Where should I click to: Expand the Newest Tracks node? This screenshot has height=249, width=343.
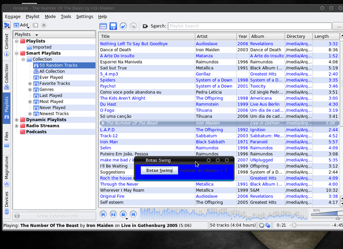click(x=30, y=114)
